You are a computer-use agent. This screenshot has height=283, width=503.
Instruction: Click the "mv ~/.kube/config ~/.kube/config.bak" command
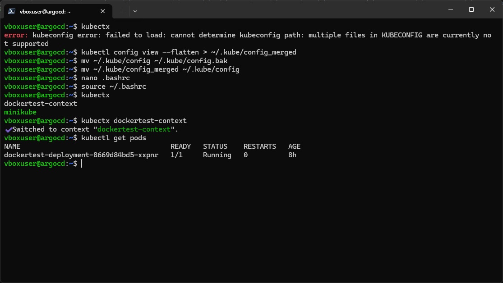(x=154, y=61)
